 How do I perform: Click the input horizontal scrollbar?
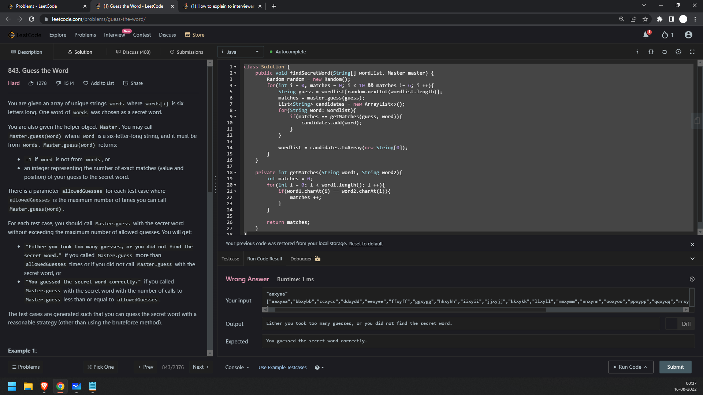coord(410,309)
